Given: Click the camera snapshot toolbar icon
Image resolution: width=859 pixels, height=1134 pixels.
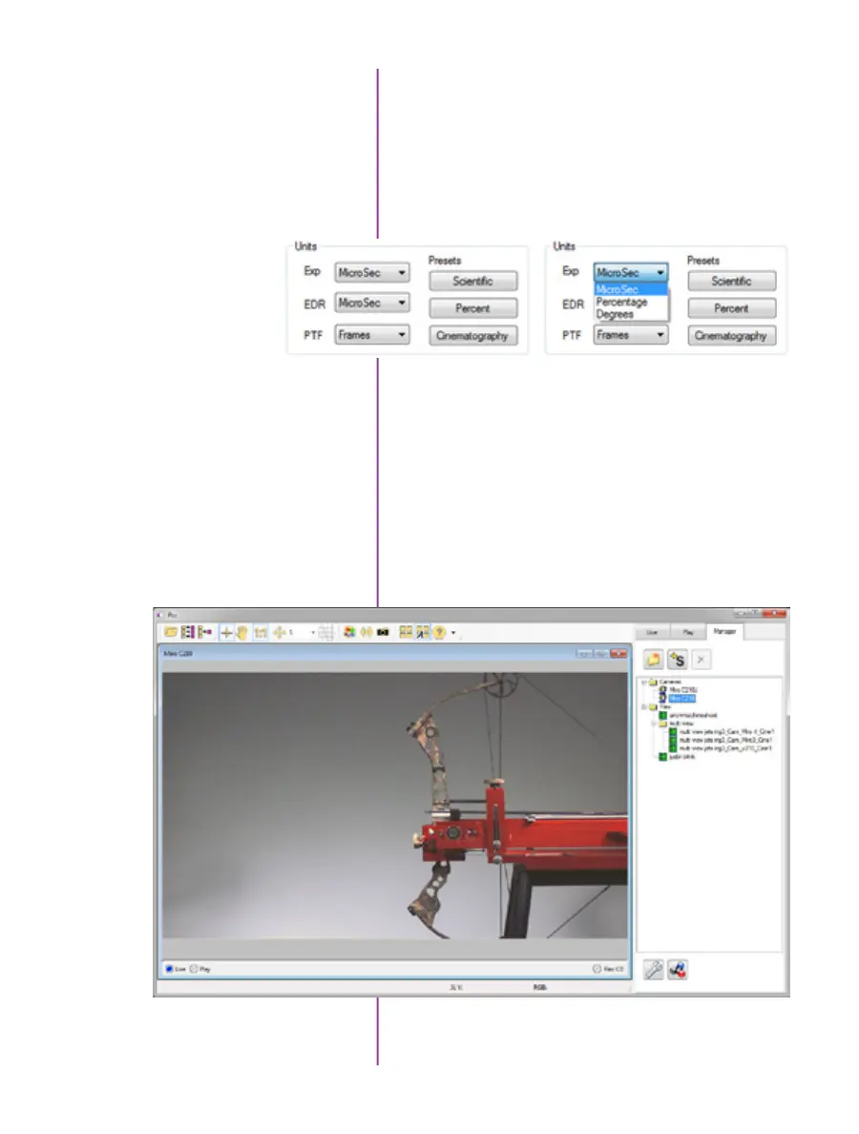Looking at the screenshot, I should tap(381, 632).
